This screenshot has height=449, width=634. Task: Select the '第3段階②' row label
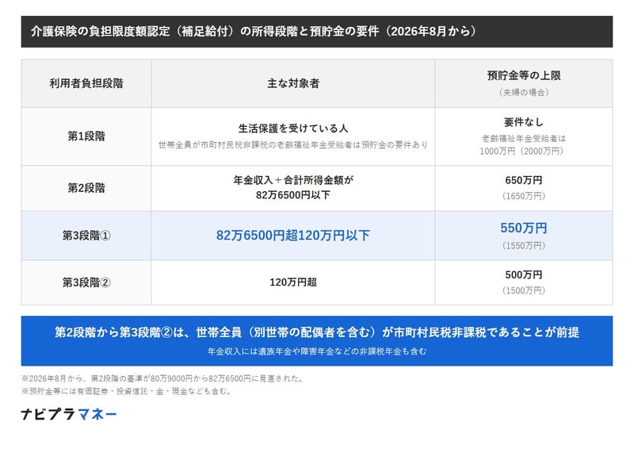coord(86,282)
